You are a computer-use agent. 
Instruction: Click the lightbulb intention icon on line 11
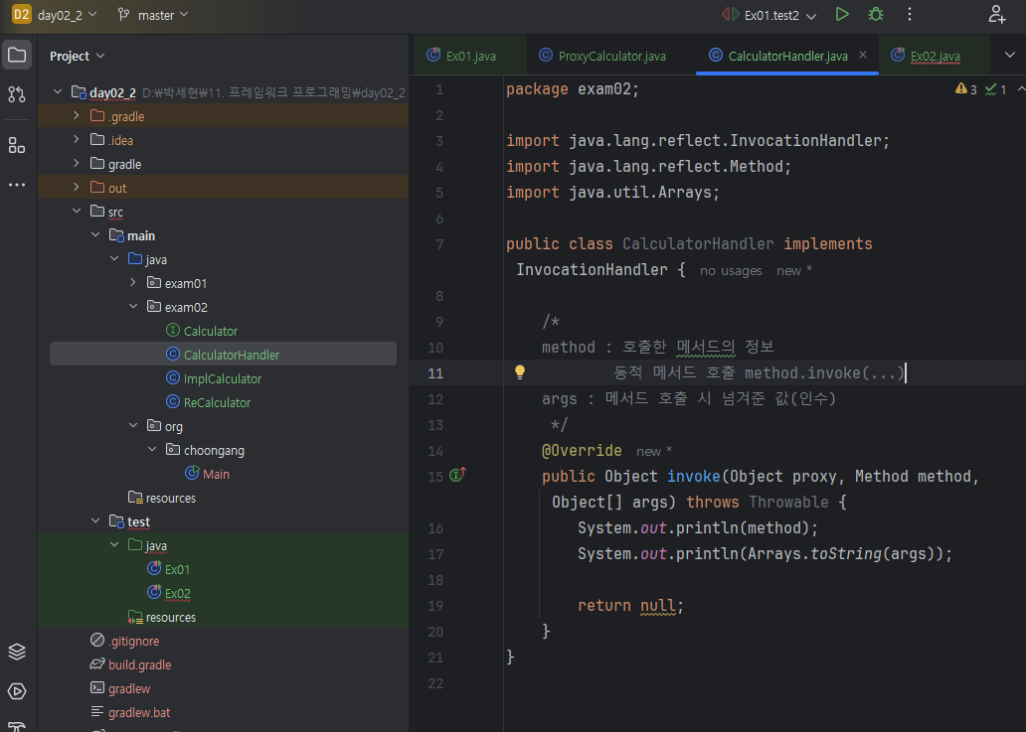[x=520, y=372]
